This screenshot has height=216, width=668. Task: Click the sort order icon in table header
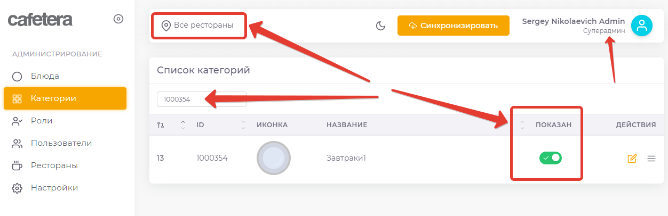point(161,125)
